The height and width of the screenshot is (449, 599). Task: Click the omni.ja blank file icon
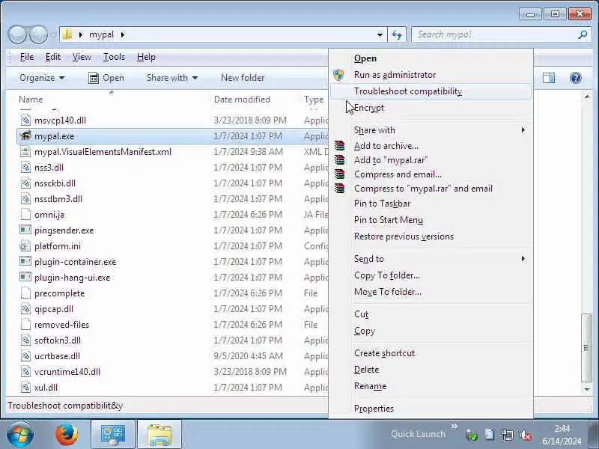25,215
